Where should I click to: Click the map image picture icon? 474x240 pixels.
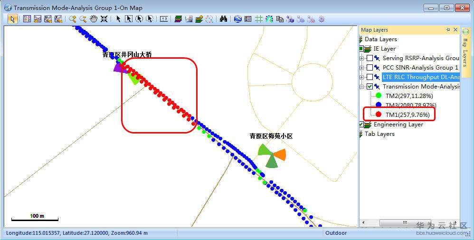189,19
